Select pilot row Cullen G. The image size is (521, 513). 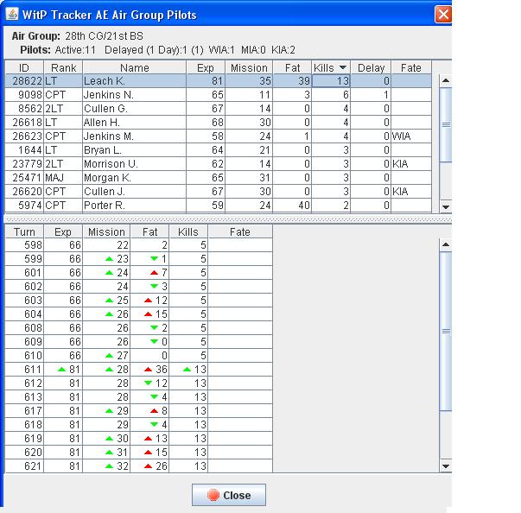click(218, 109)
